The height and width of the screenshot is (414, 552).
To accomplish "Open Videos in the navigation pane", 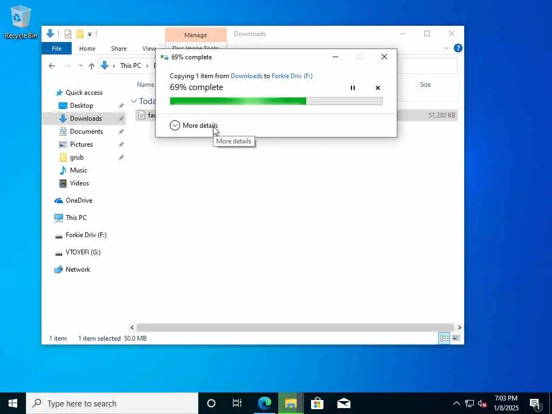I will pyautogui.click(x=79, y=183).
